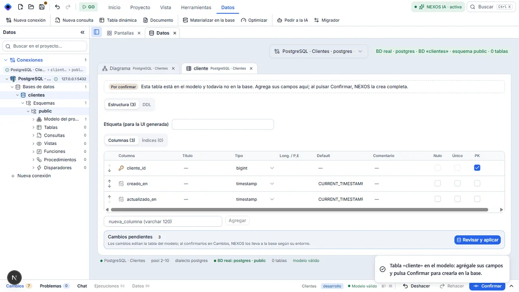This screenshot has width=519, height=292.
Task: Switch to the DDL tab
Action: [x=147, y=105]
